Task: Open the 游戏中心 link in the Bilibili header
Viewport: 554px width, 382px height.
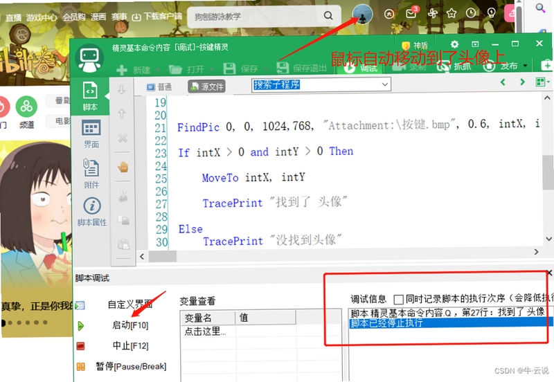Action: [42, 17]
